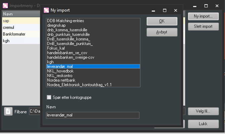Click the Slett import button
Image resolution: width=225 pixels, height=134 pixels.
pyautogui.click(x=203, y=26)
